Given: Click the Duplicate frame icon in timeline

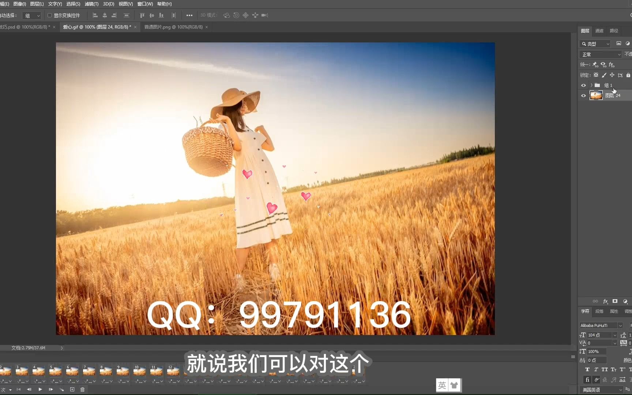Looking at the screenshot, I should [x=72, y=390].
